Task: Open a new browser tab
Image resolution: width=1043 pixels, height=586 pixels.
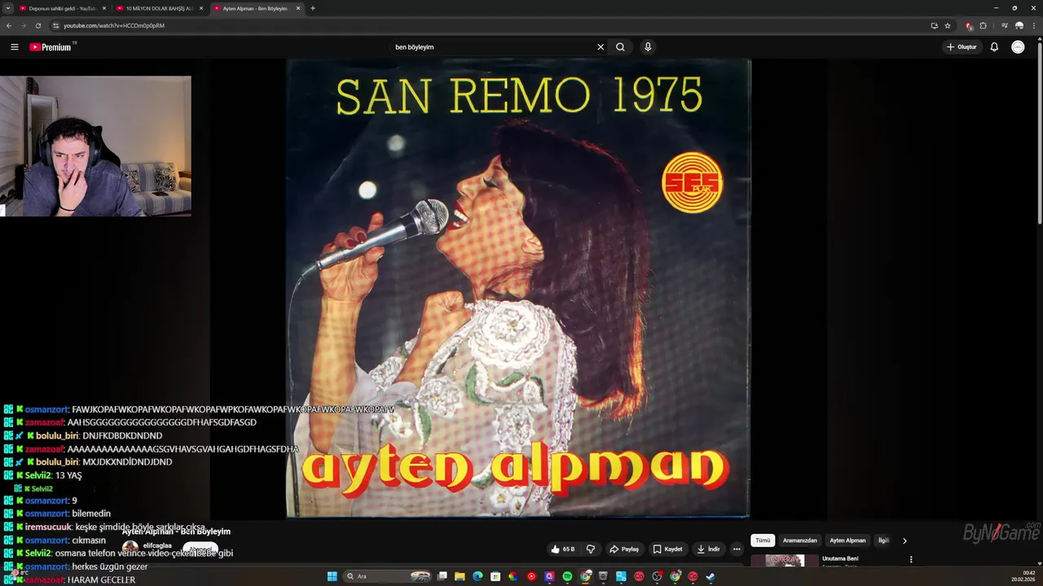Action: pyautogui.click(x=313, y=8)
